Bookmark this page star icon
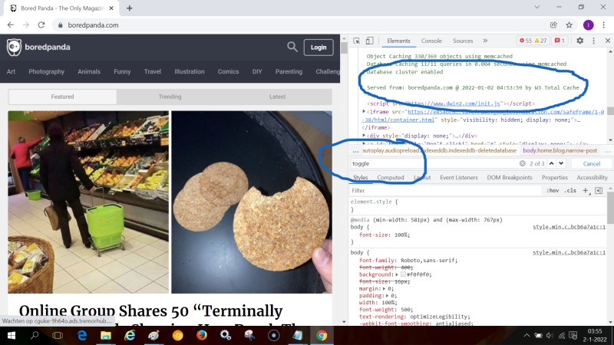Viewport: 614px width, 345px height. coord(569,25)
